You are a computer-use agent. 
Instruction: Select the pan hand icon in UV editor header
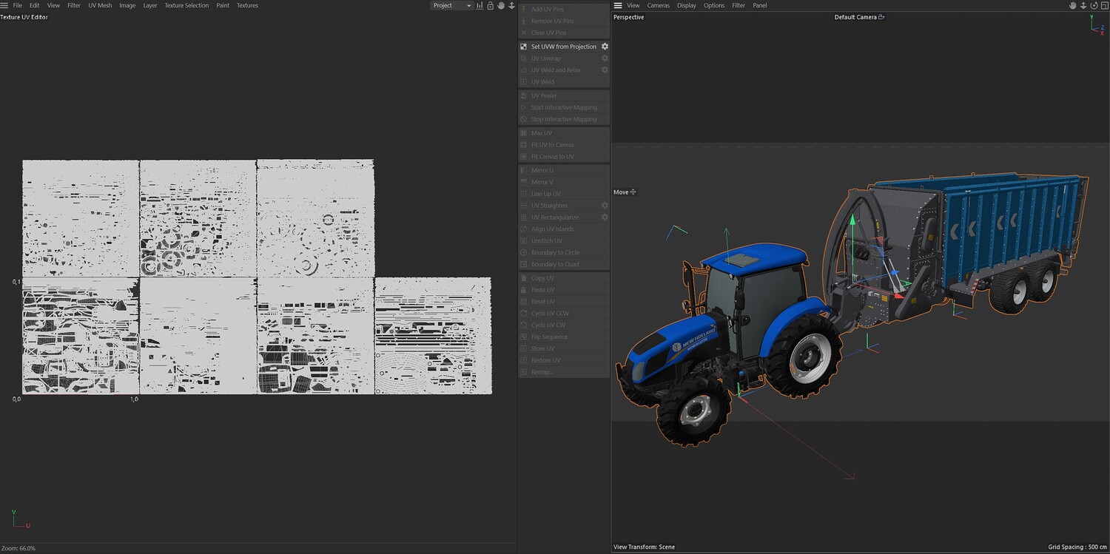pos(501,5)
